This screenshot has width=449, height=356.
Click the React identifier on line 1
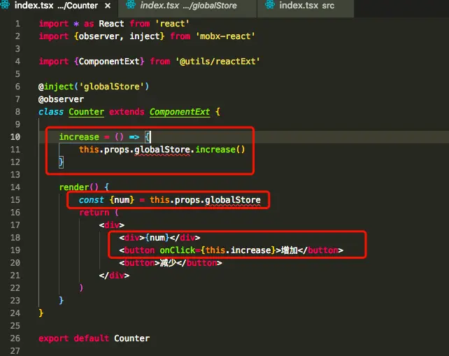111,24
